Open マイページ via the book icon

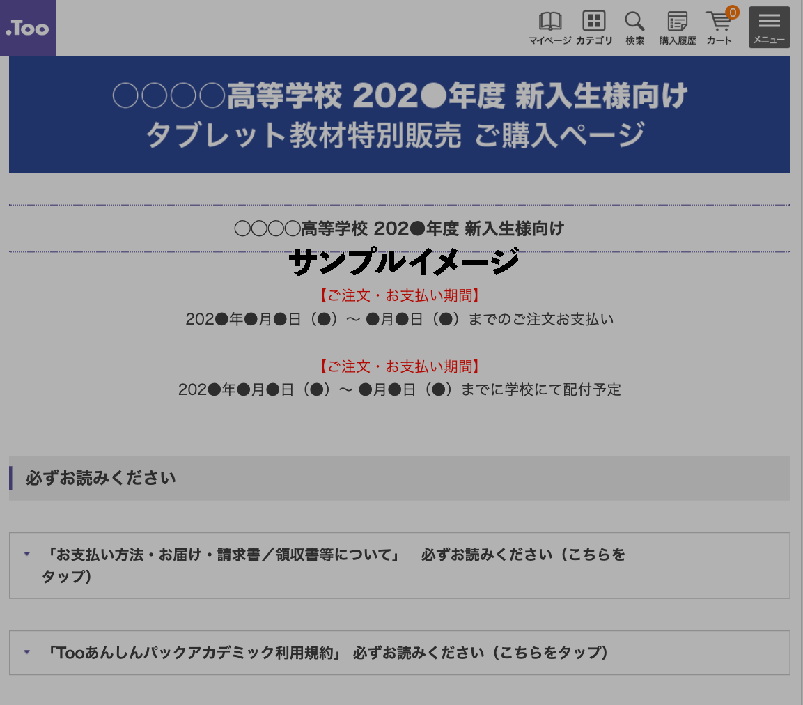550,21
